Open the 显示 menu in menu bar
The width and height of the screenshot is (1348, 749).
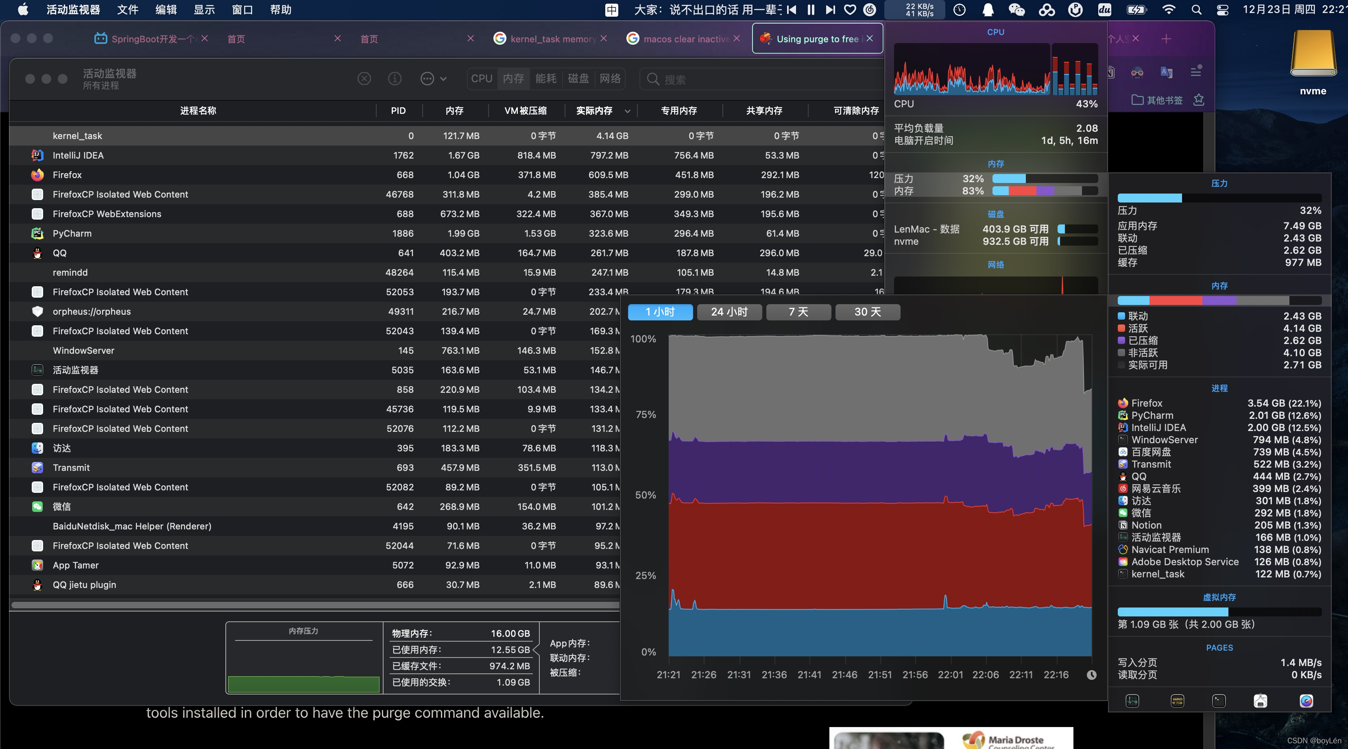pos(204,9)
